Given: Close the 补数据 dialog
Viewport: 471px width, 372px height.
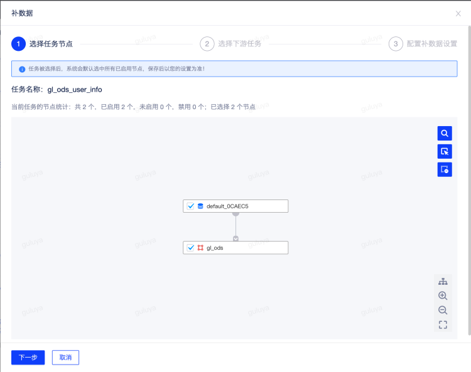Looking at the screenshot, I should [458, 13].
